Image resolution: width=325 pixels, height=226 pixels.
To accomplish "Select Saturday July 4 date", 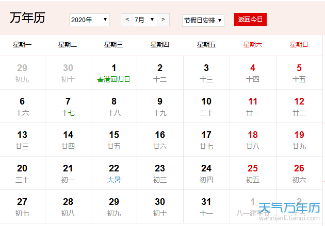I will pos(253,73).
